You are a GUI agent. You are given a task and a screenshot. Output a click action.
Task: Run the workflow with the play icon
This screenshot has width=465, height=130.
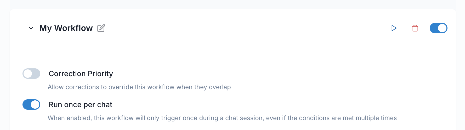(394, 28)
